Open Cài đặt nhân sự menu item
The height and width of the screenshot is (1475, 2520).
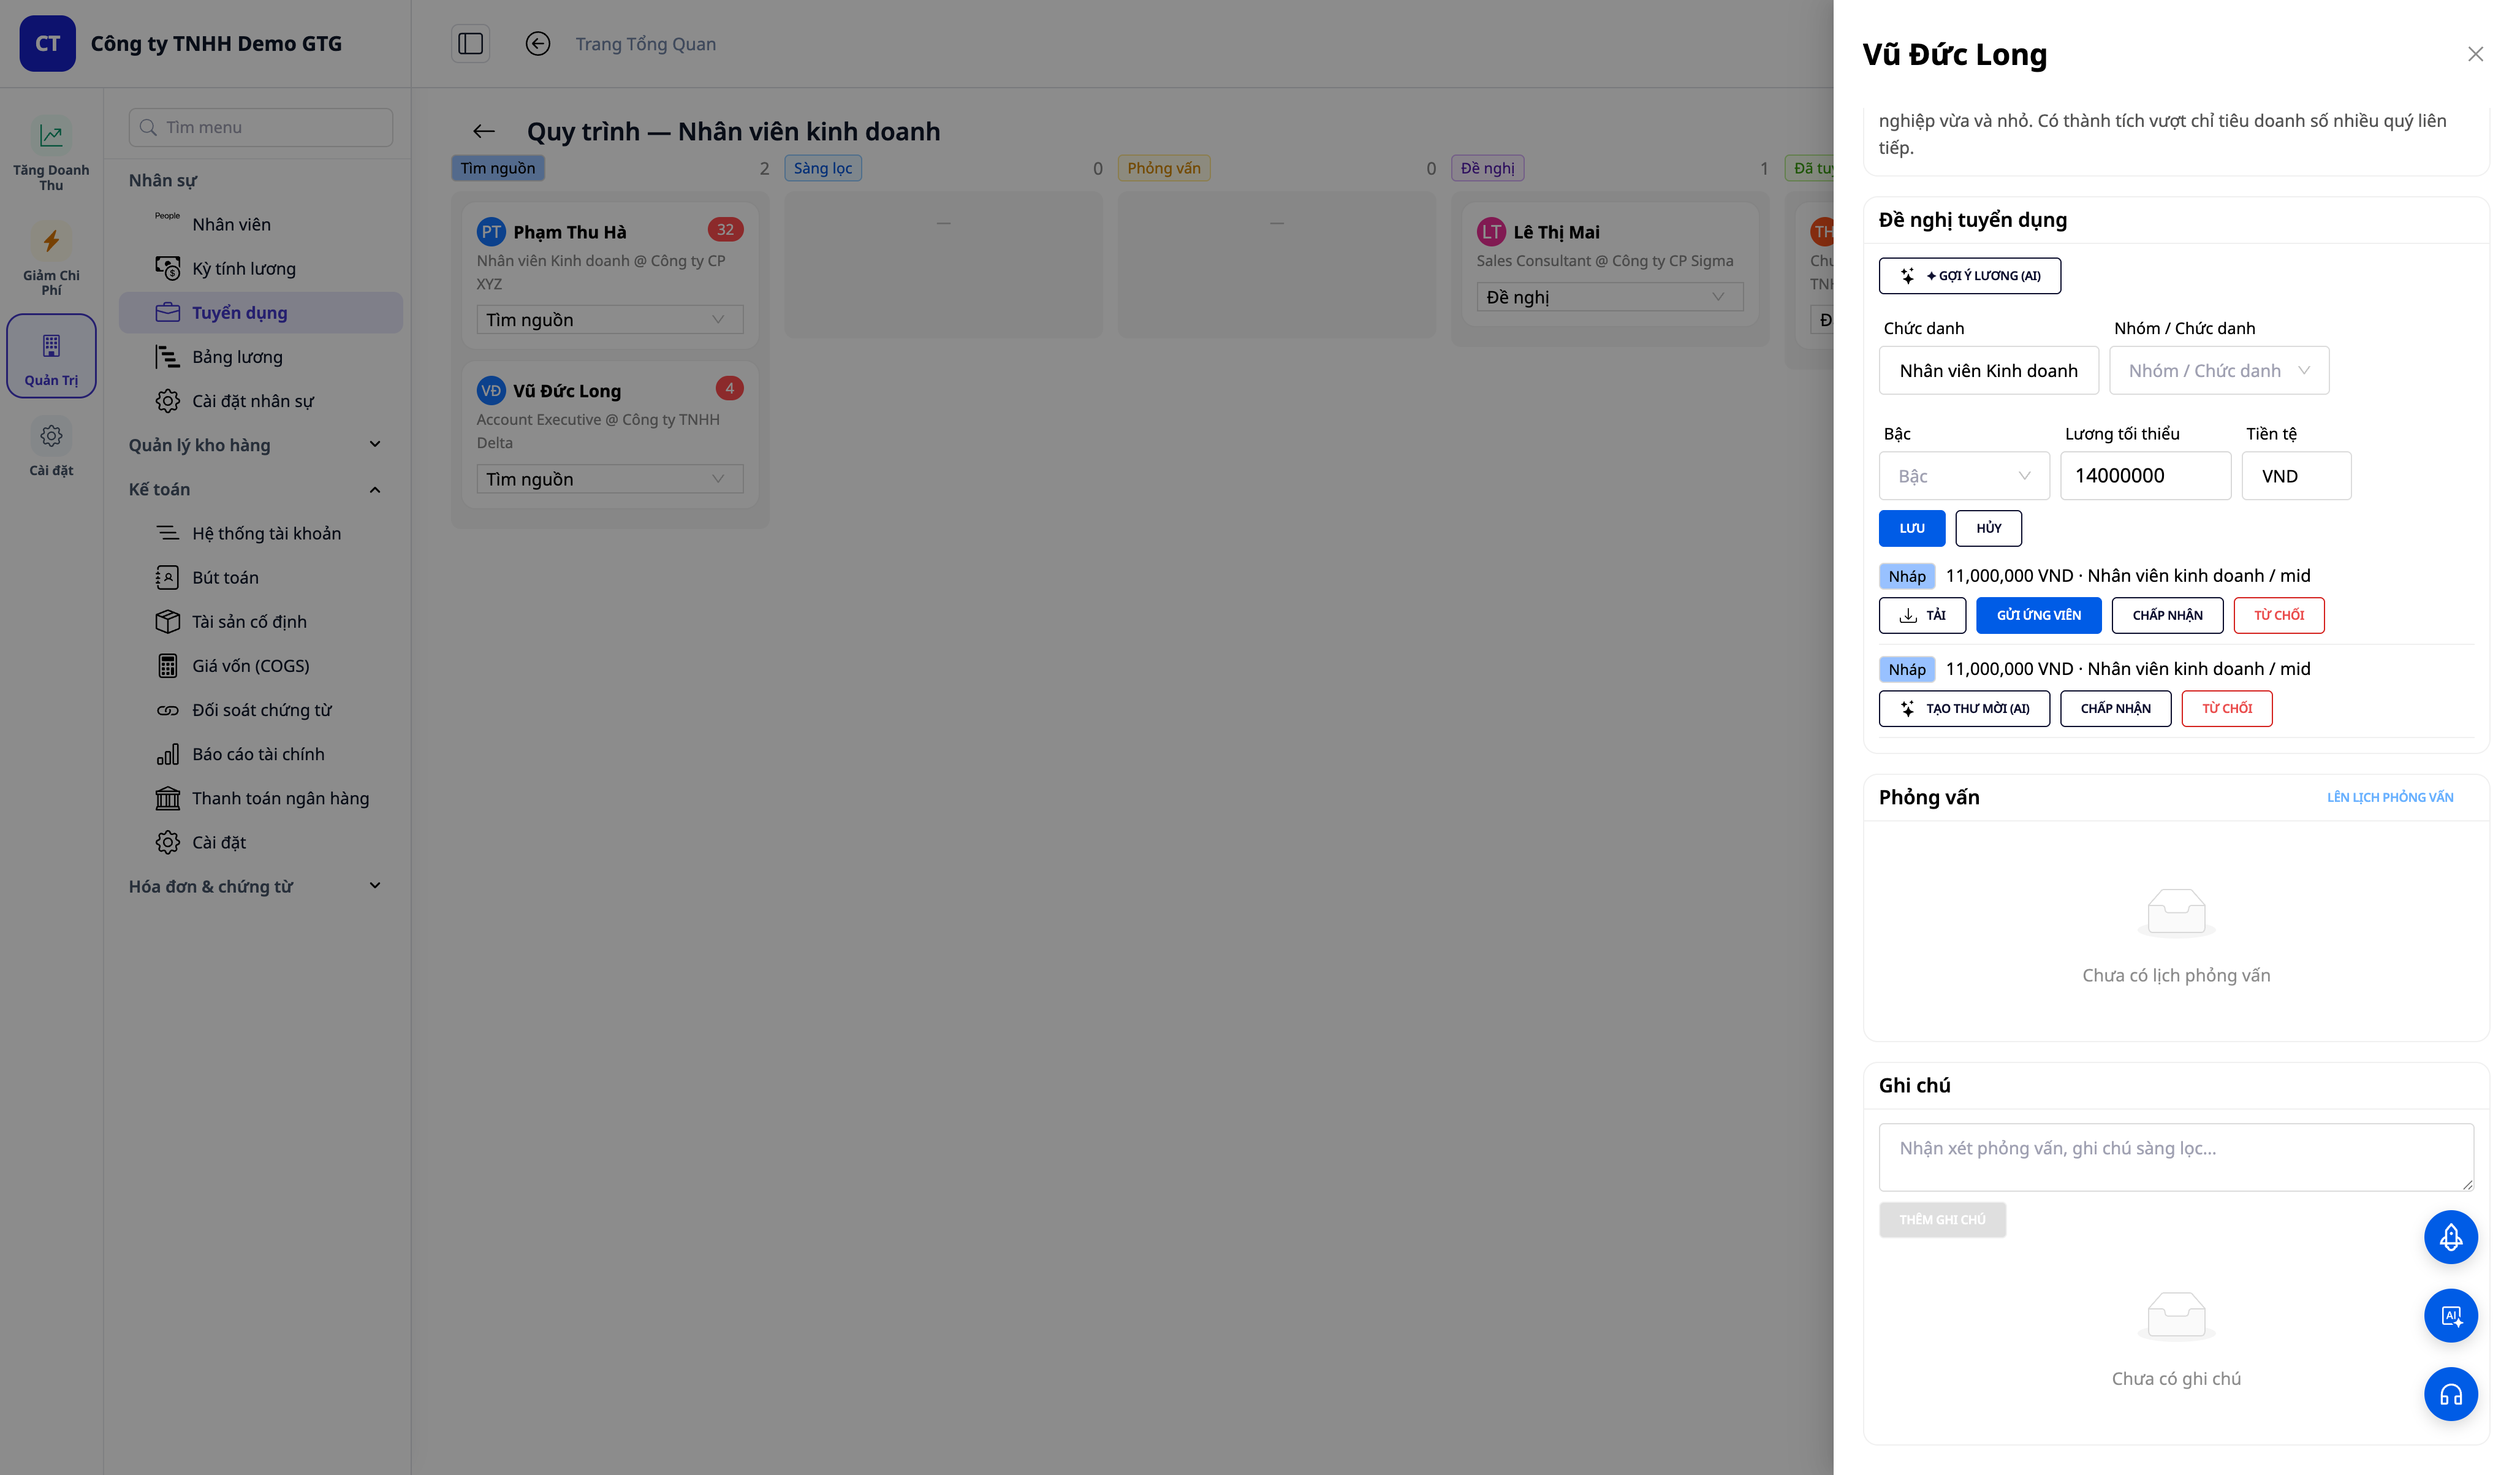click(x=261, y=400)
